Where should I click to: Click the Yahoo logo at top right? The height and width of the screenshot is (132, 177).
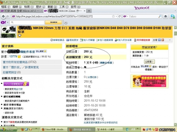[x=142, y=8]
